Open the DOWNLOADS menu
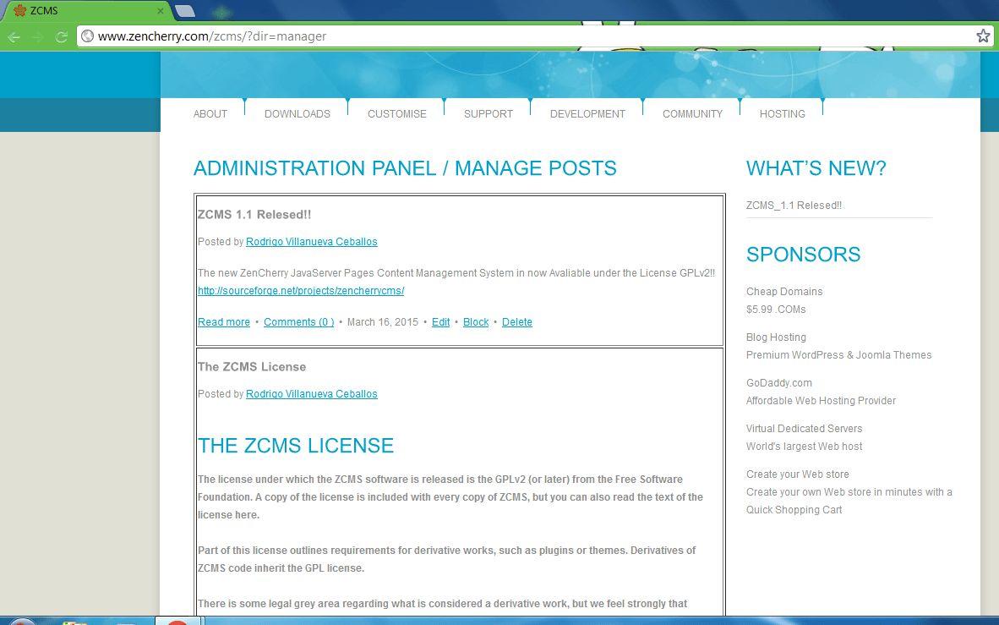 pyautogui.click(x=297, y=114)
